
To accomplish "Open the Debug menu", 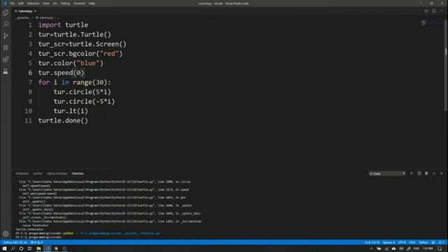I will click(65, 3).
